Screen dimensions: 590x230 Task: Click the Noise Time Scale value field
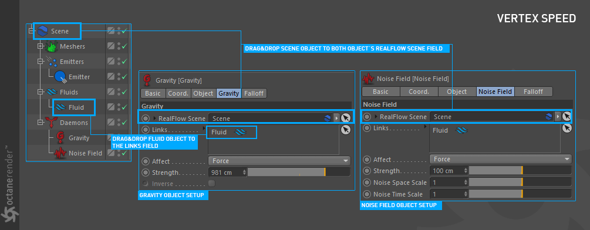(x=449, y=194)
